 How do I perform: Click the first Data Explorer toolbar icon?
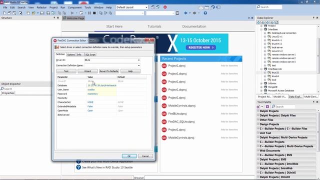(258, 22)
